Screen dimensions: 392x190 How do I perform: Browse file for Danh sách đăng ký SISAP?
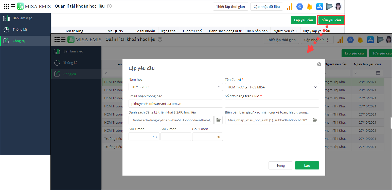tap(219, 120)
